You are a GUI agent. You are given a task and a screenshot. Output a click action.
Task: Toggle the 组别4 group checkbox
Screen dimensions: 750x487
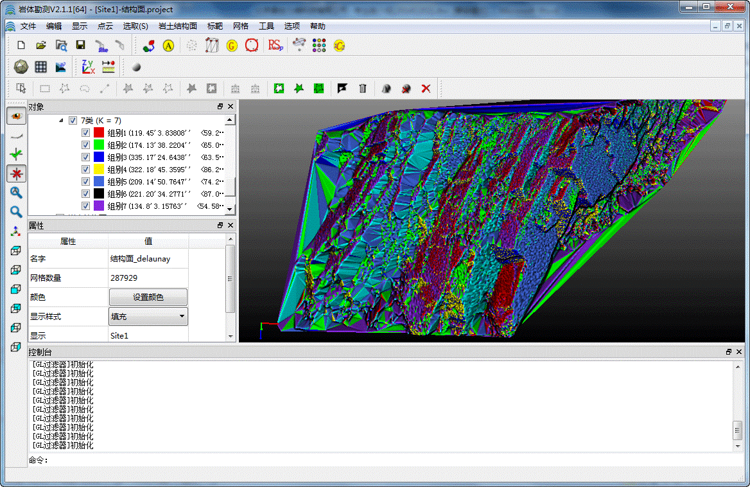(x=85, y=170)
